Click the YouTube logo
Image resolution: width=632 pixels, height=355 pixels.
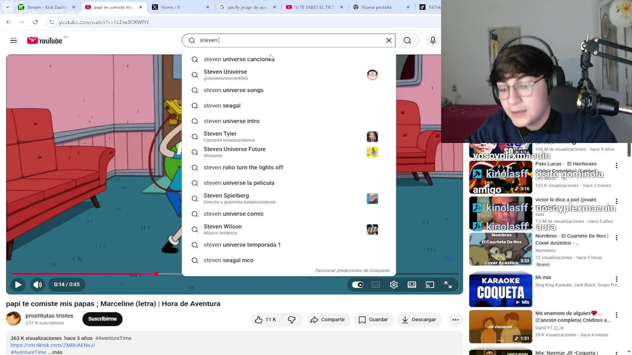point(44,40)
